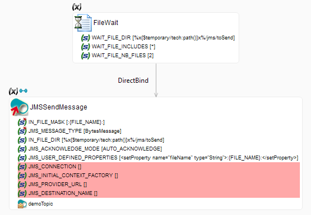Select the FileWait hourglass file icon

pyautogui.click(x=83, y=23)
